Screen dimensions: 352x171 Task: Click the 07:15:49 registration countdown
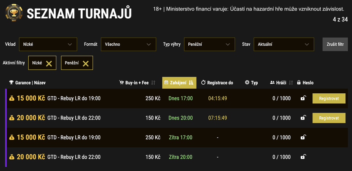[x=218, y=118]
